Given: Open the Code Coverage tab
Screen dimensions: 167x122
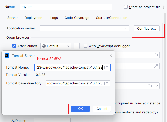Looking at the screenshot, I should click(x=77, y=18).
